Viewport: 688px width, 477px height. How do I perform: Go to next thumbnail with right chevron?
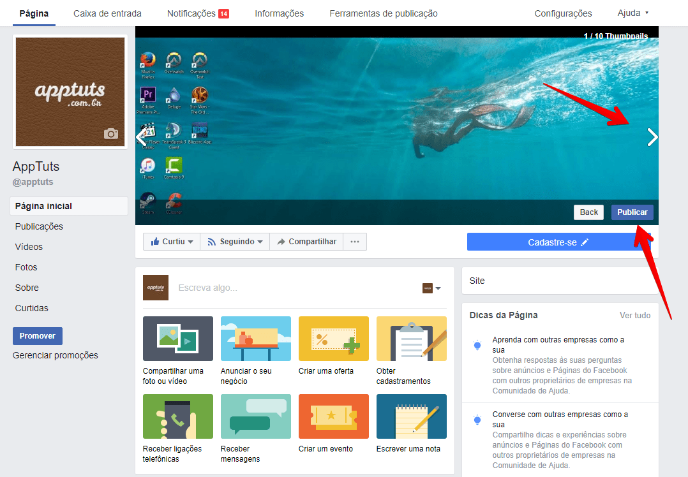tap(652, 137)
